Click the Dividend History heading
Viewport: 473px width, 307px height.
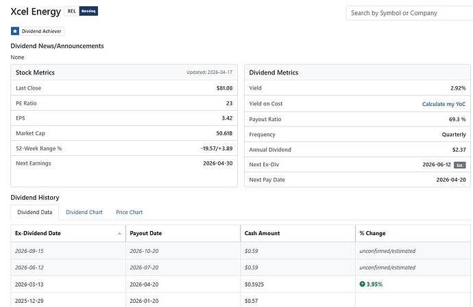35,198
